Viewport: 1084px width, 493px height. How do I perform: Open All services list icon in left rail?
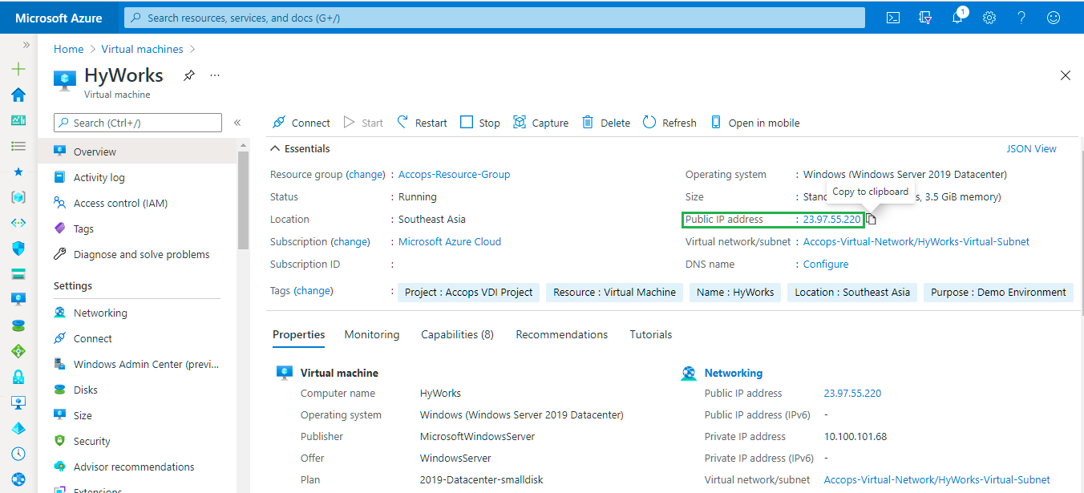pos(18,147)
